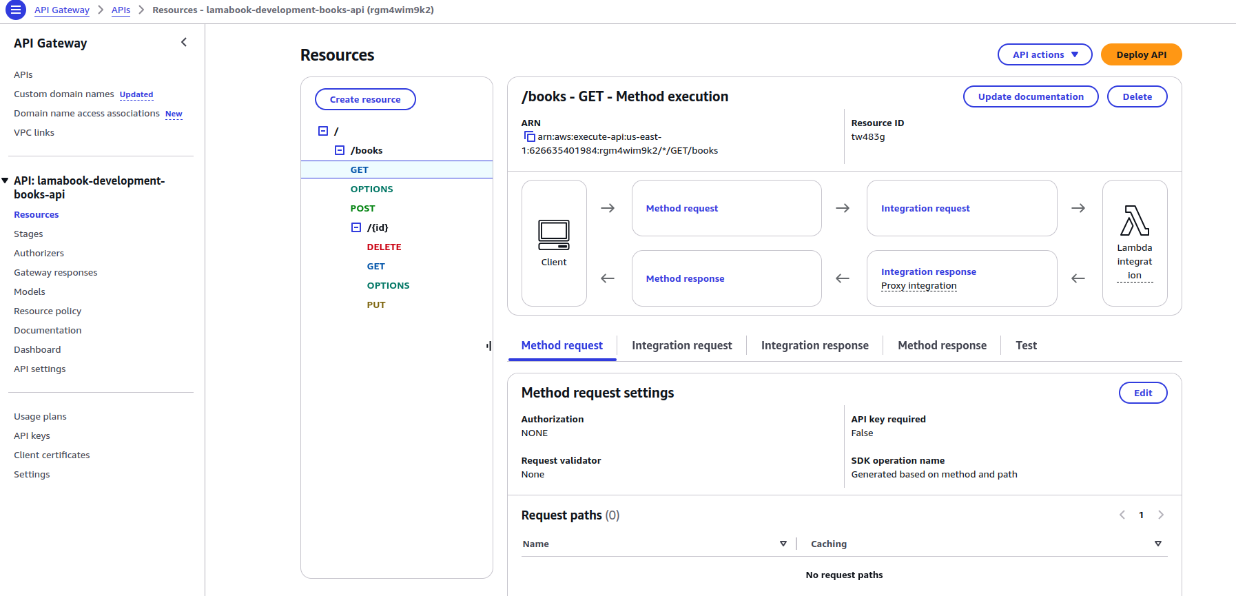
Task: Select GET method under /{id}
Action: [x=375, y=266]
